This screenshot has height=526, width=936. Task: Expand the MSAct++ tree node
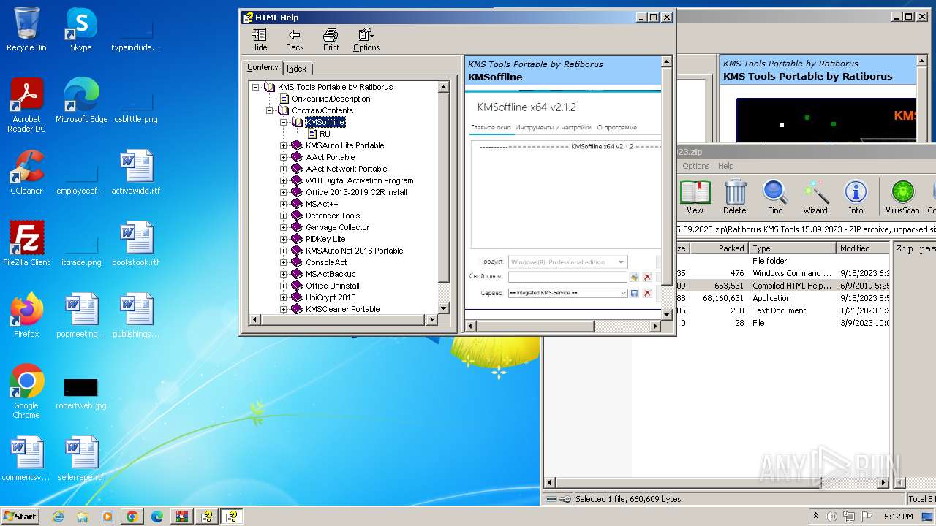coord(284,204)
